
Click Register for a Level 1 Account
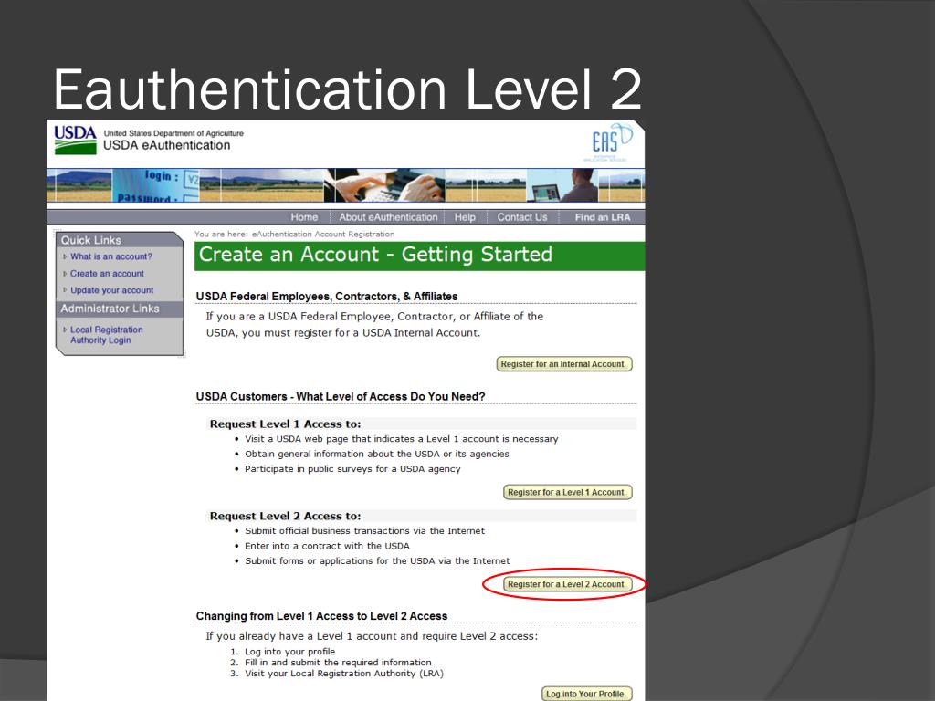point(568,492)
